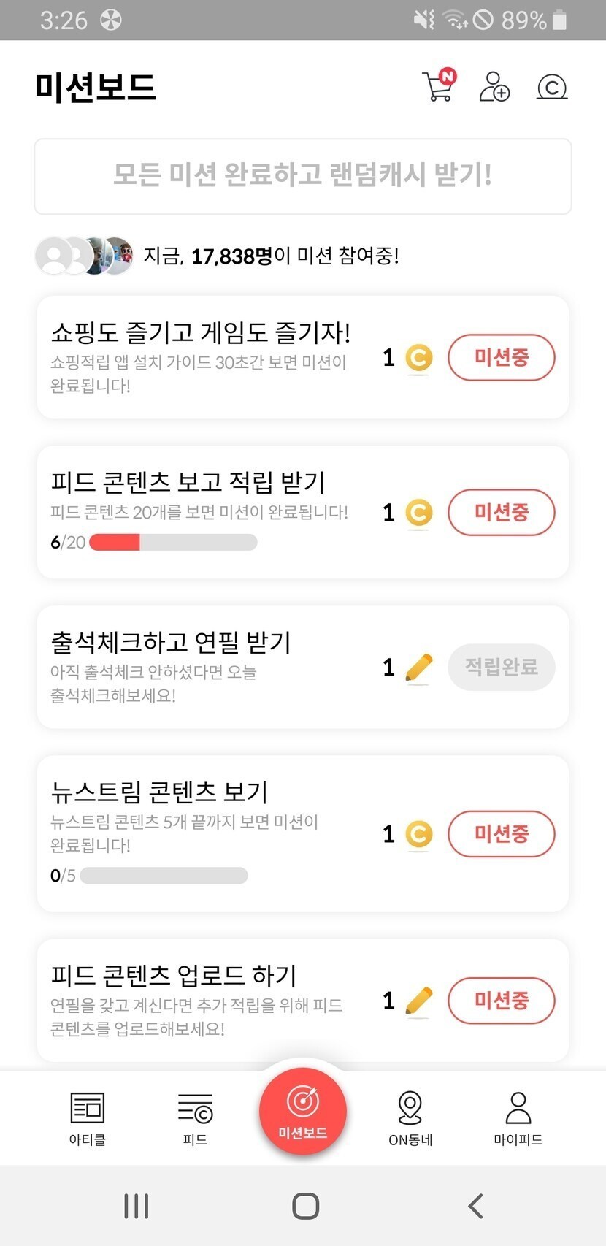Open the Android recent apps button
The height and width of the screenshot is (1246, 606).
[x=137, y=1206]
